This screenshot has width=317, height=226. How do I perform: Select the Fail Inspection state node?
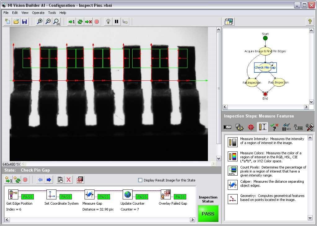[x=252, y=83]
